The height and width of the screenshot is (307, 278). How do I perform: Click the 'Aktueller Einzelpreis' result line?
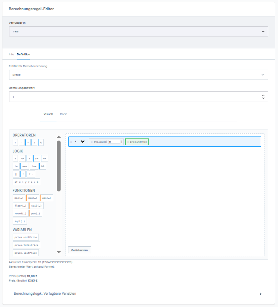click(41, 262)
